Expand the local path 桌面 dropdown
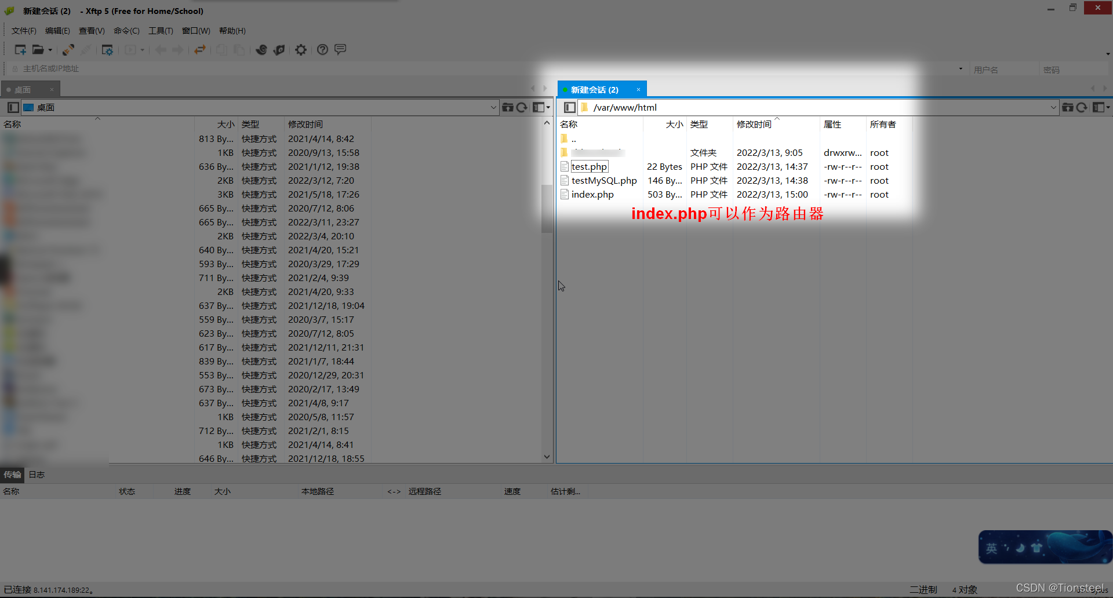 493,107
